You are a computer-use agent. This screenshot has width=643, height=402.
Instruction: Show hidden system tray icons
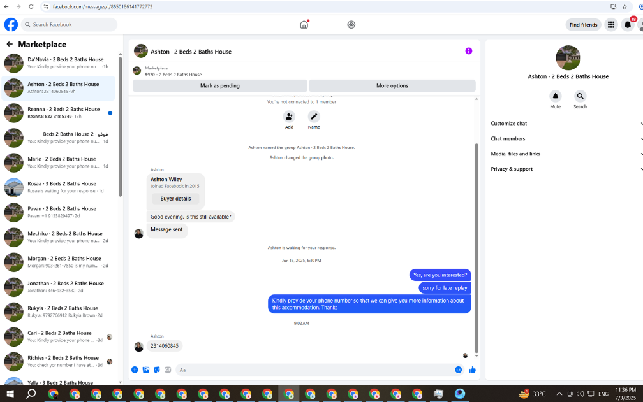[x=559, y=394]
